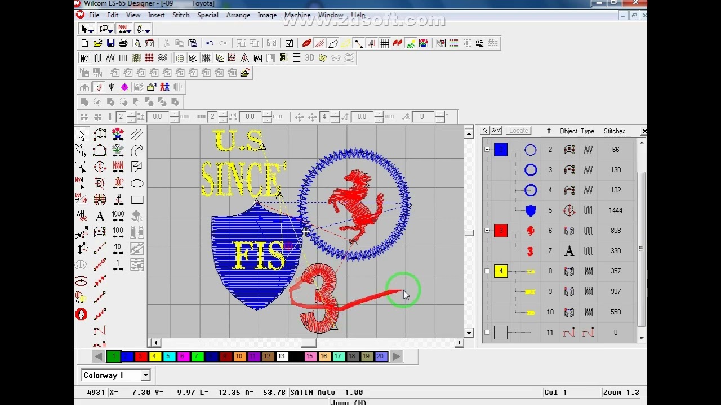Select the 100 stitches travel tool
The image size is (721, 405).
118,232
